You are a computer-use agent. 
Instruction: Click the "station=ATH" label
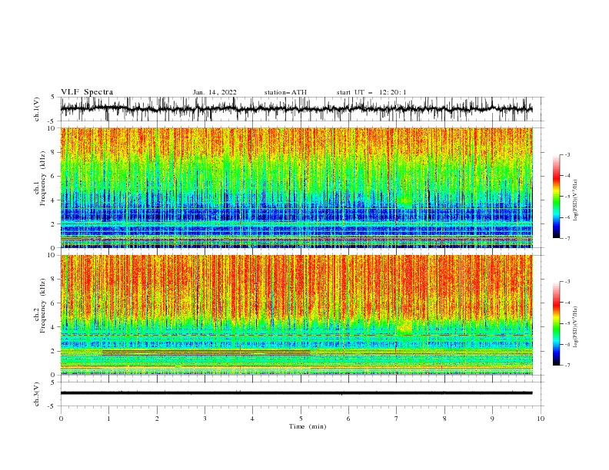click(x=285, y=92)
